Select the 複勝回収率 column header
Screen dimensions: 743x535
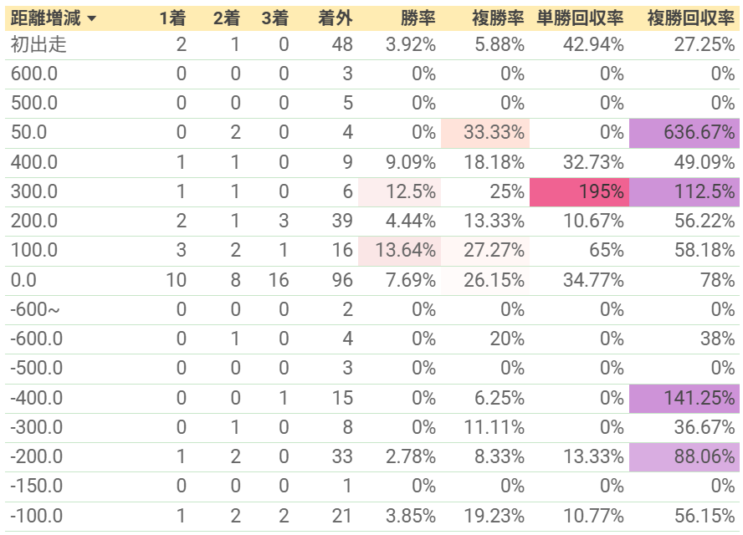click(x=691, y=18)
